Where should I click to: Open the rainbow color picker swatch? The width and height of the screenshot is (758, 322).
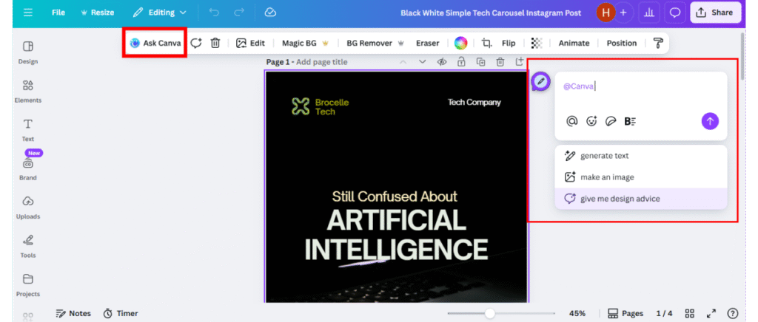coord(460,44)
